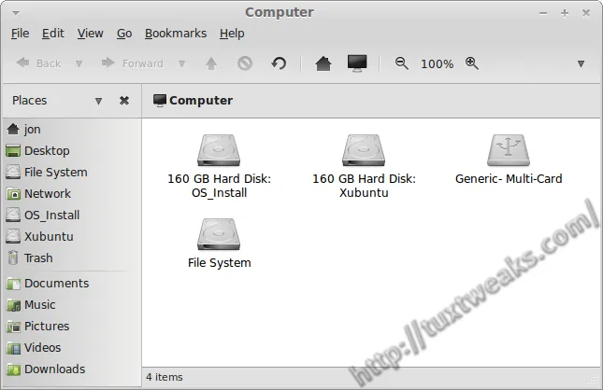
Task: Go up to the parent folder arrow
Action: pos(211,63)
